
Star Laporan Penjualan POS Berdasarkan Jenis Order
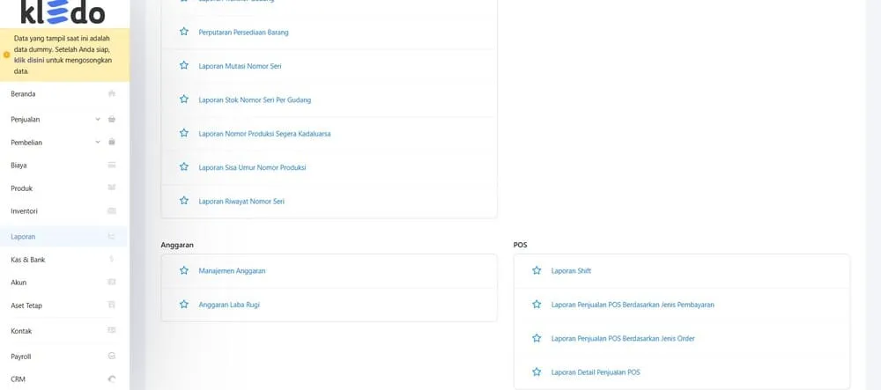537,338
